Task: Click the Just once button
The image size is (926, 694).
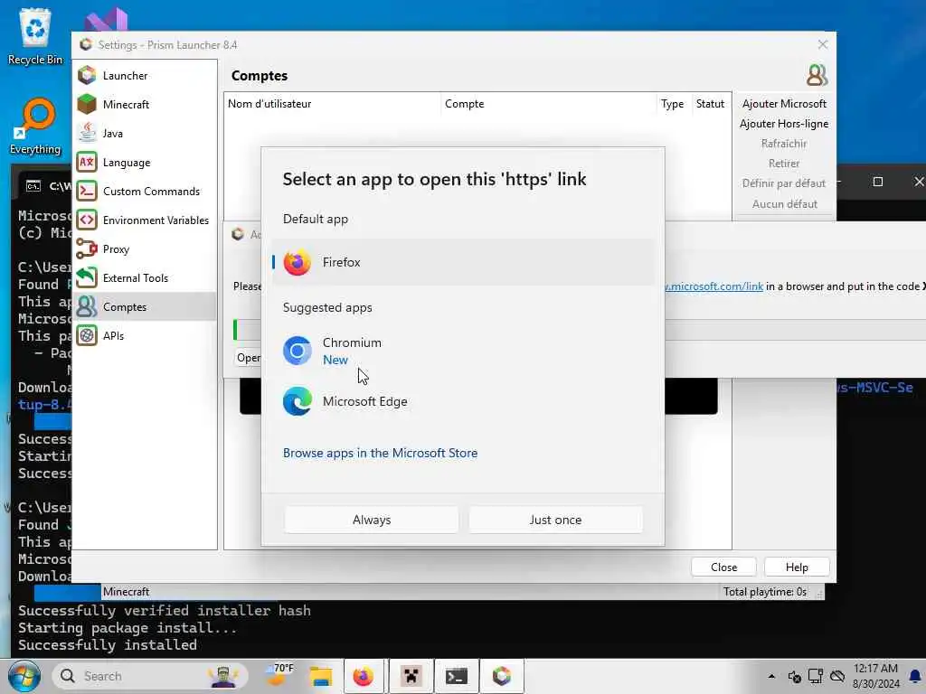Action: (x=555, y=520)
